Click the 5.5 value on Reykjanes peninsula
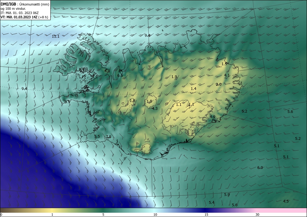This screenshot has width=307, height=217. tap(97, 136)
